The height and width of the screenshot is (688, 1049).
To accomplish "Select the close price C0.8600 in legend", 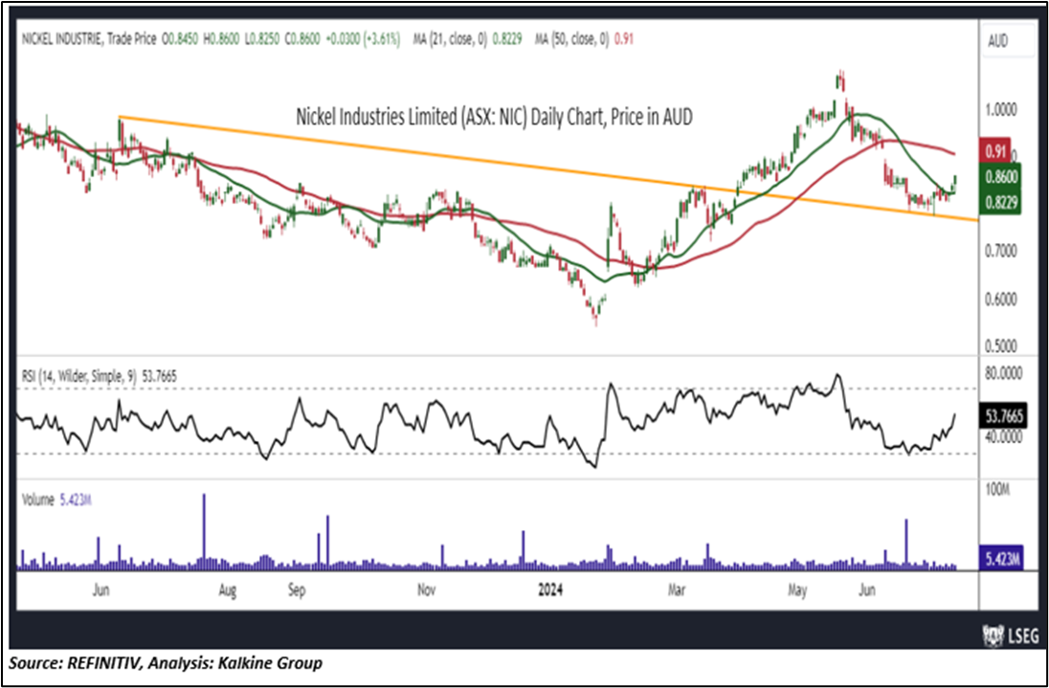I will point(303,39).
